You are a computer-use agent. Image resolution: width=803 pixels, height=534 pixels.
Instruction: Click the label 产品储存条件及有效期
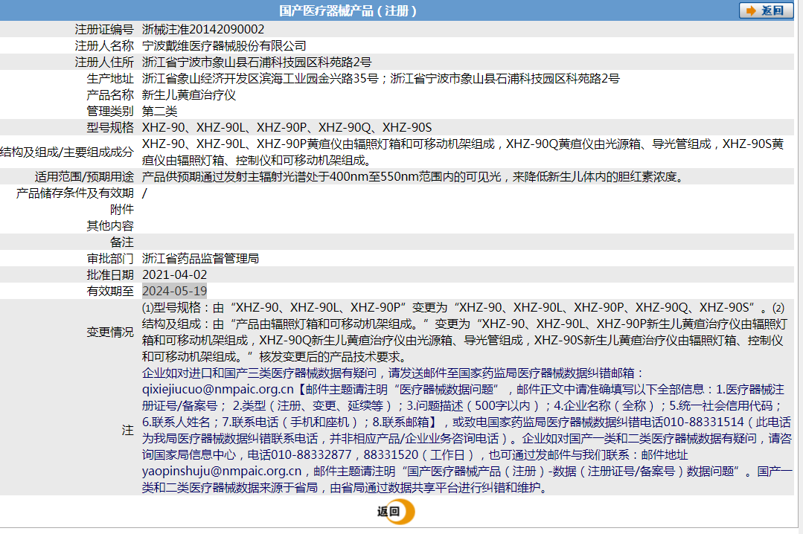(x=74, y=193)
